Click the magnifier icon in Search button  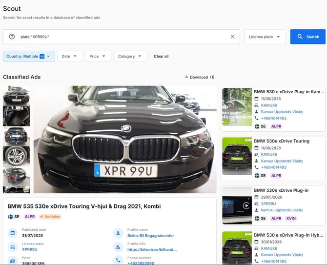pyautogui.click(x=300, y=37)
